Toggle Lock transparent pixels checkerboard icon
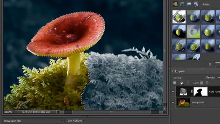The image size is (220, 124). [x=202, y=83]
